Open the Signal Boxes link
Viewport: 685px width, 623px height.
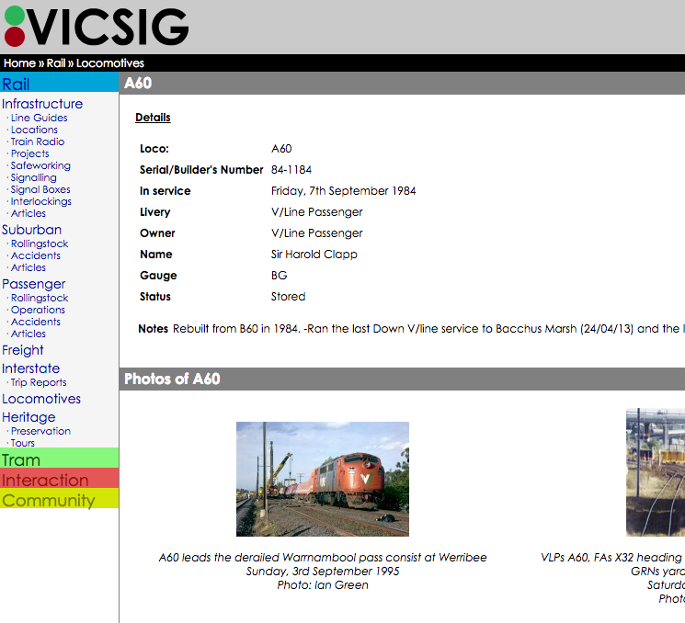click(x=40, y=189)
